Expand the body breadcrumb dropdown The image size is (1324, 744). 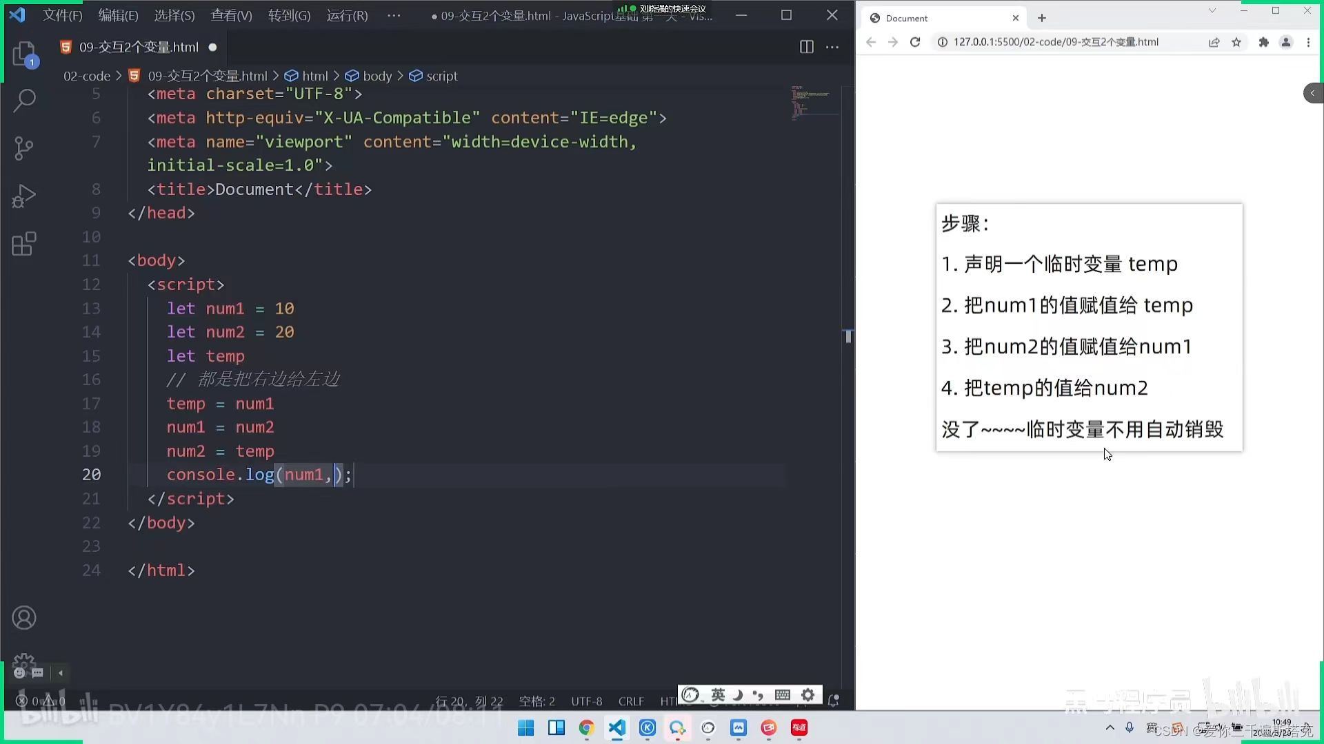(377, 76)
